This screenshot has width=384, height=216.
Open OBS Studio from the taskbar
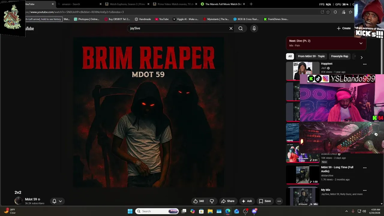245,211
